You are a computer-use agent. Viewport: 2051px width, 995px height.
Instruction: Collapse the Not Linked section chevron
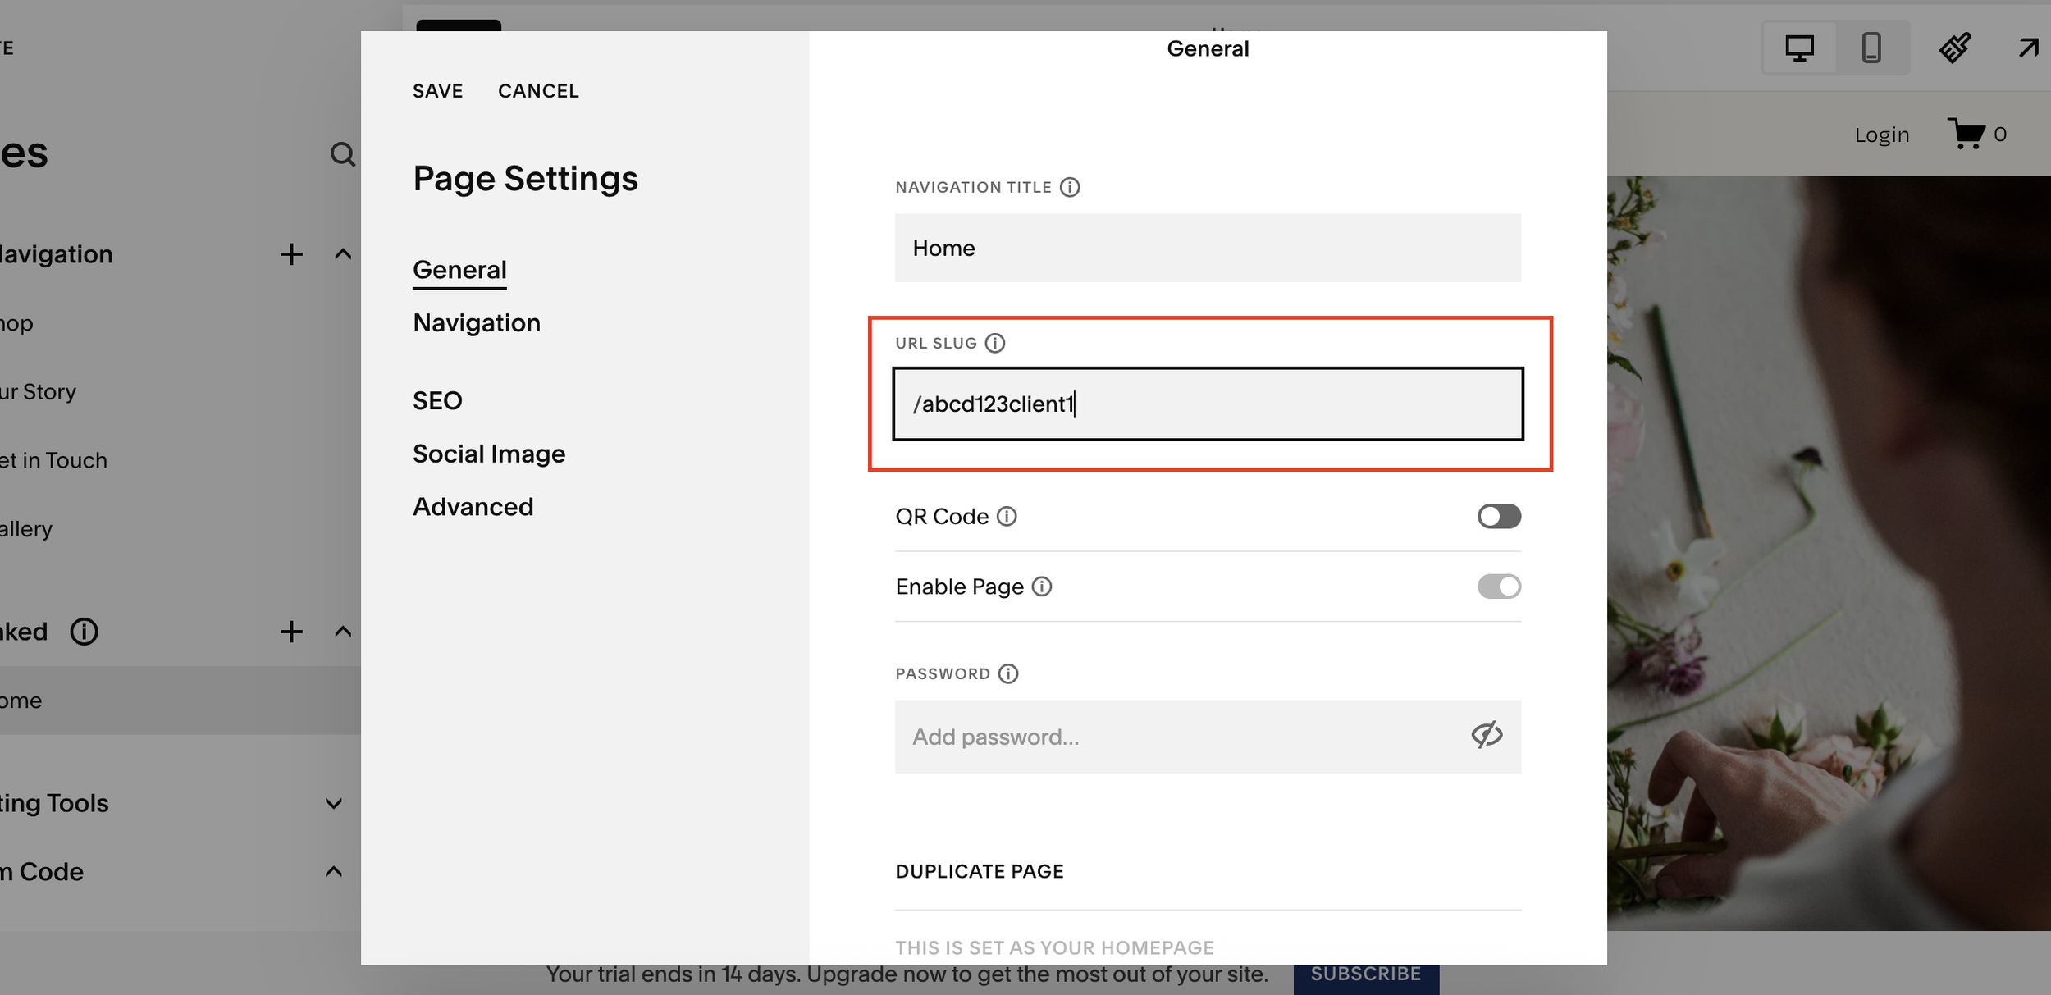point(343,632)
